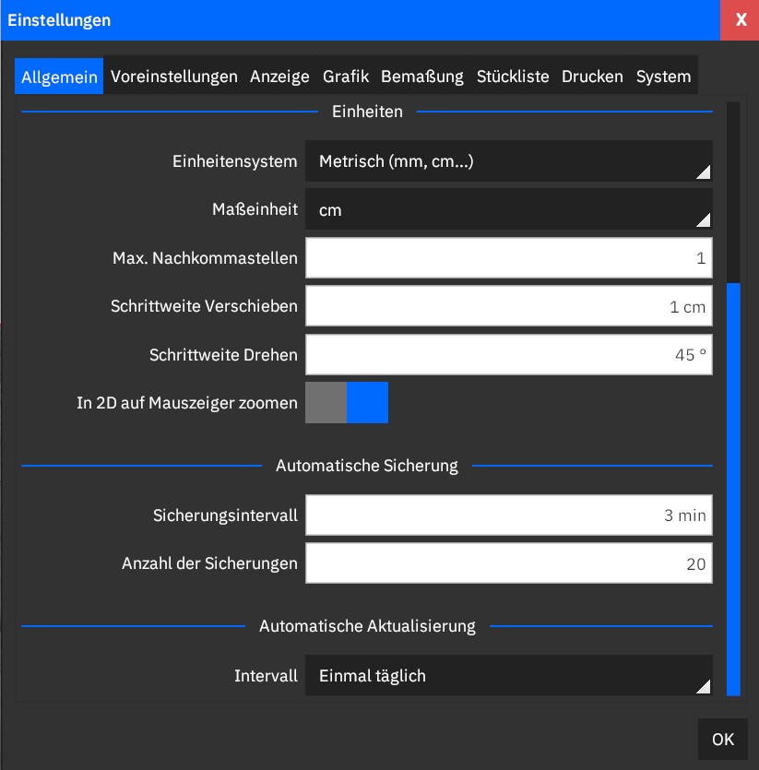Select the Stückliste tab
The height and width of the screenshot is (770, 759).
click(x=513, y=77)
